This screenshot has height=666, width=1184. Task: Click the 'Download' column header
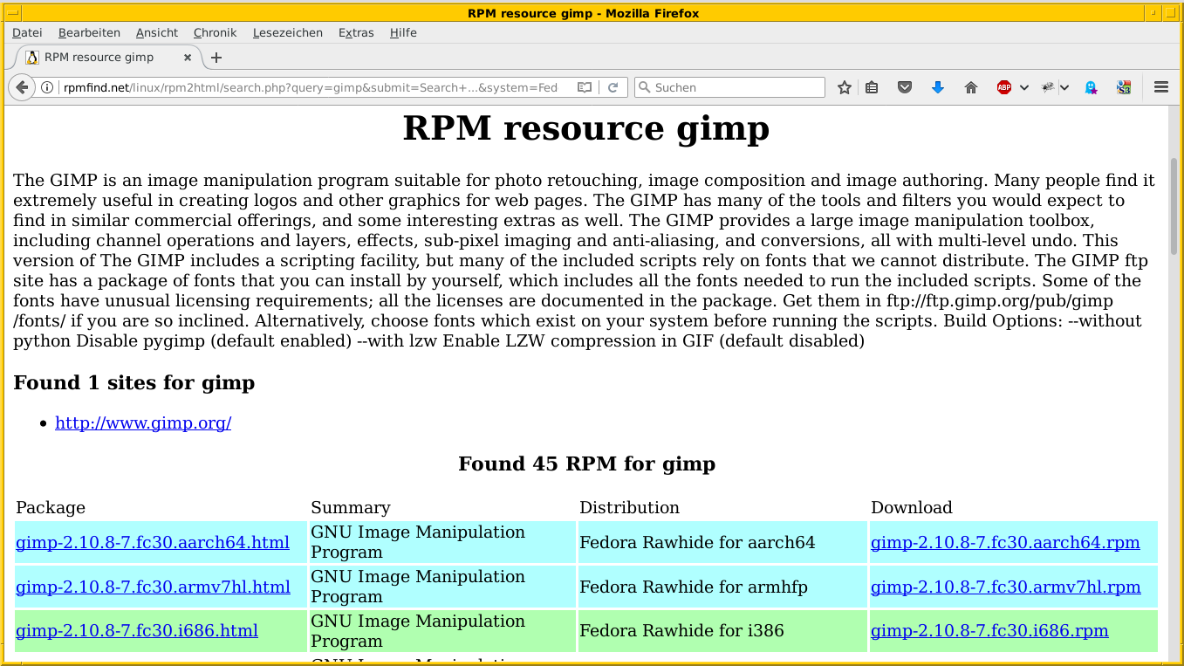click(x=912, y=508)
